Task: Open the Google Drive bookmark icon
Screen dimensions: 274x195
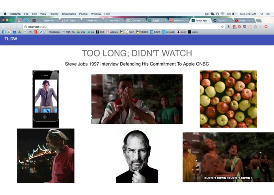Action: click(x=20, y=32)
